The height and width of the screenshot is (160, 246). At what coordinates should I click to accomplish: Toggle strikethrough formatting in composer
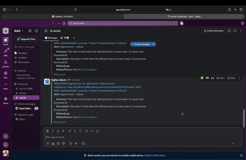pos(63,131)
